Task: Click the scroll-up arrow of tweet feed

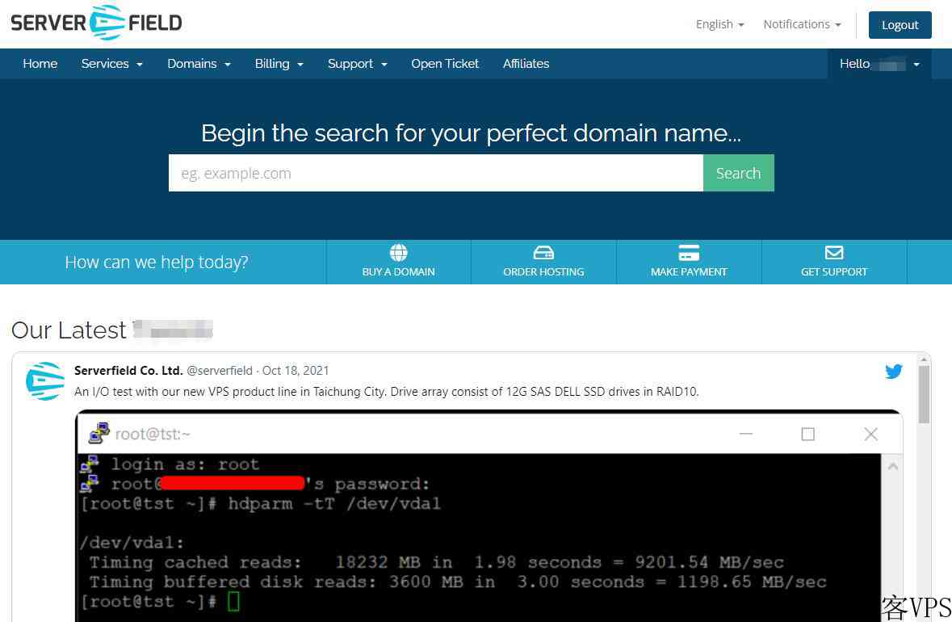Action: tap(924, 359)
